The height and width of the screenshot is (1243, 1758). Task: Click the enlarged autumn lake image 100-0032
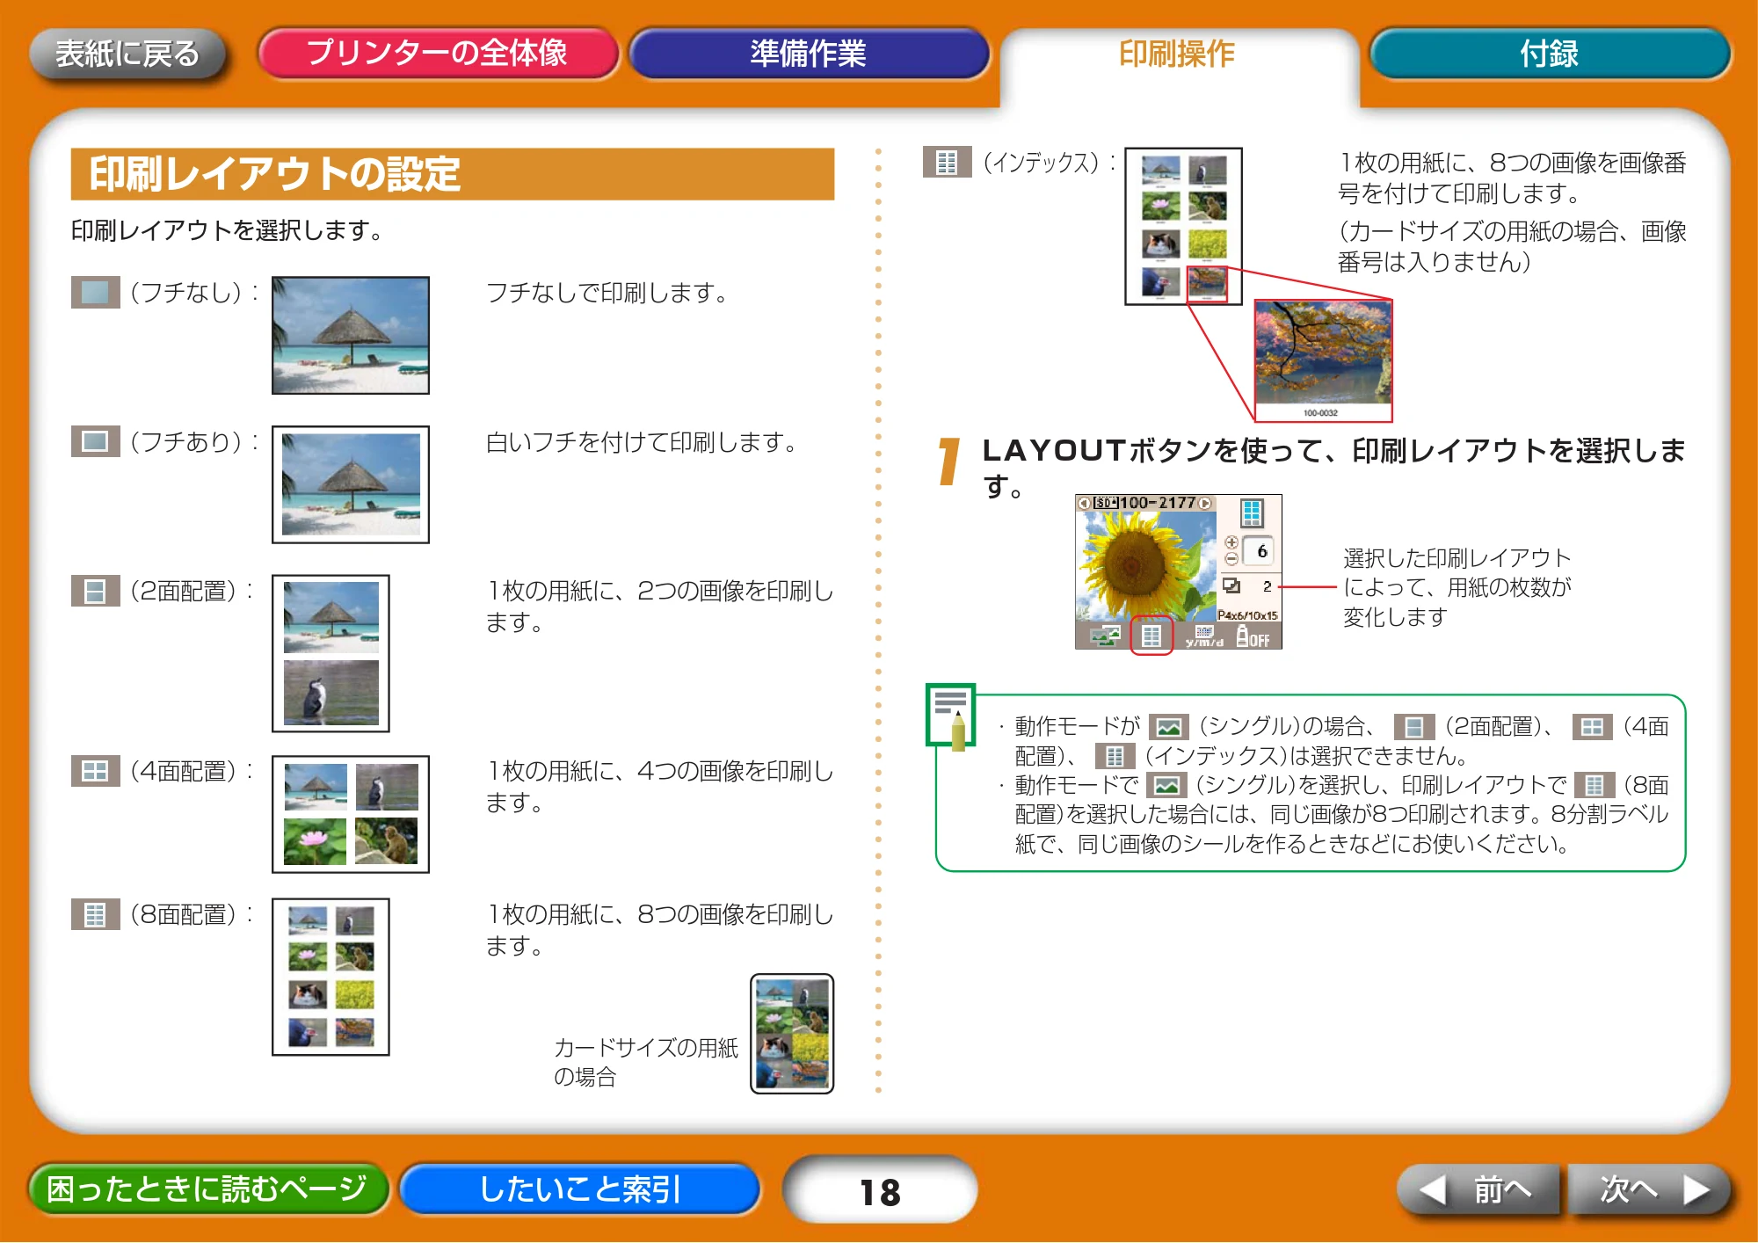coord(1324,360)
